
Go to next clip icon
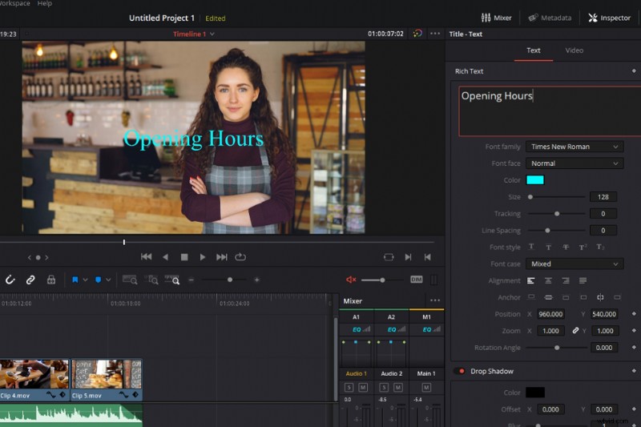coord(408,257)
